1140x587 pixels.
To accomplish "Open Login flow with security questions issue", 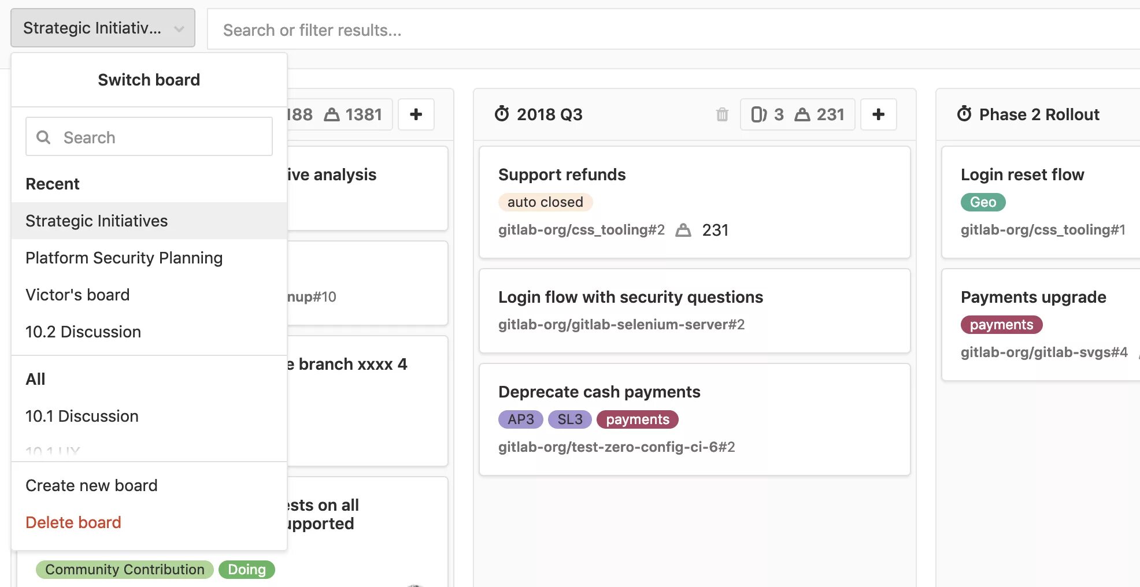I will point(630,297).
